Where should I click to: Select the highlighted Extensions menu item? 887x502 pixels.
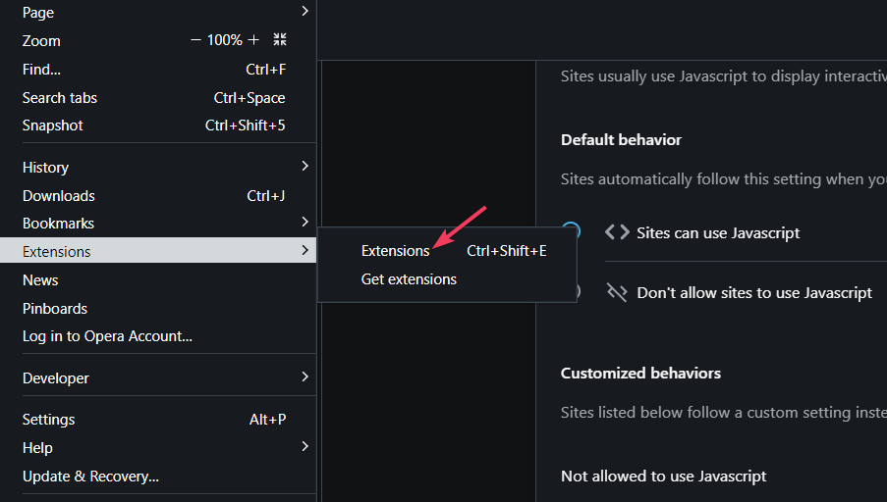(x=158, y=250)
